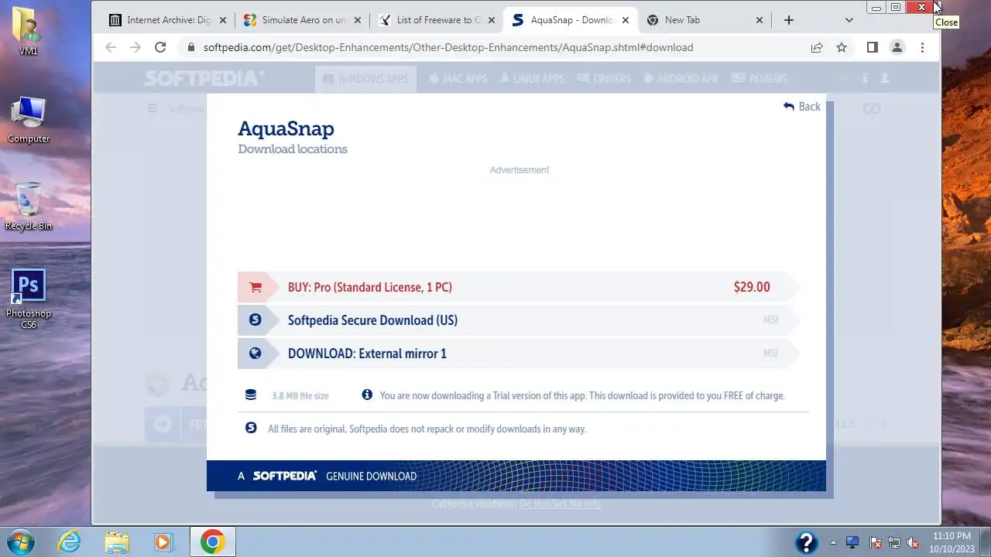
Task: Open Internet Explorer from taskbar
Action: point(70,542)
